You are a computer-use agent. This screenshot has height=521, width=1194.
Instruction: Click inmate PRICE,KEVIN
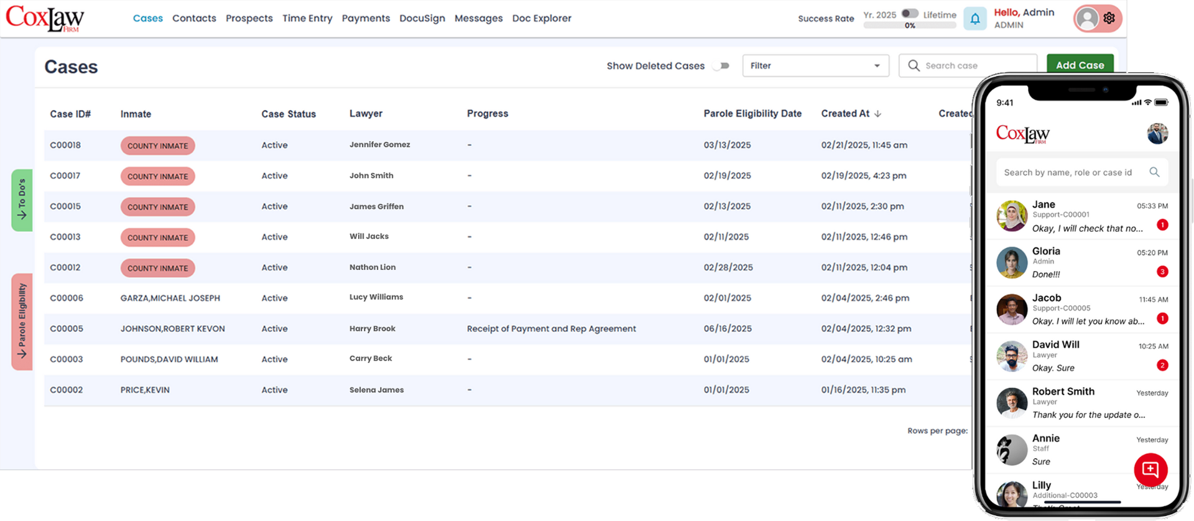point(145,390)
